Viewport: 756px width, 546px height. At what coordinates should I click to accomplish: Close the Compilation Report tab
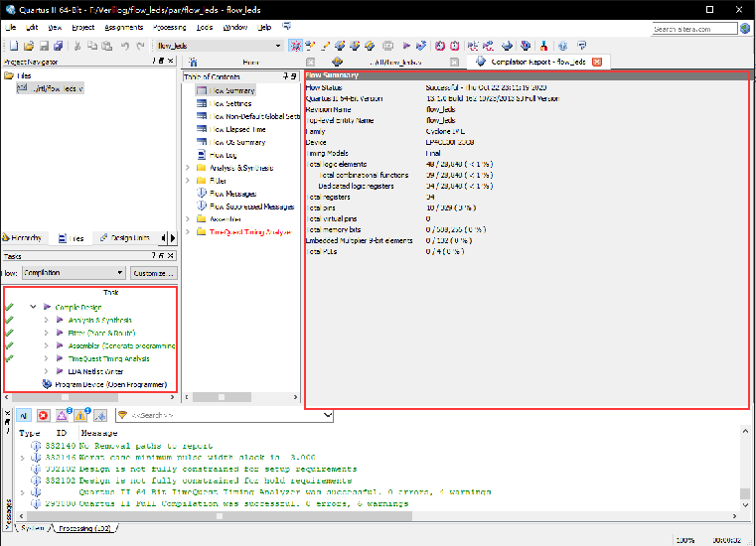(x=597, y=63)
